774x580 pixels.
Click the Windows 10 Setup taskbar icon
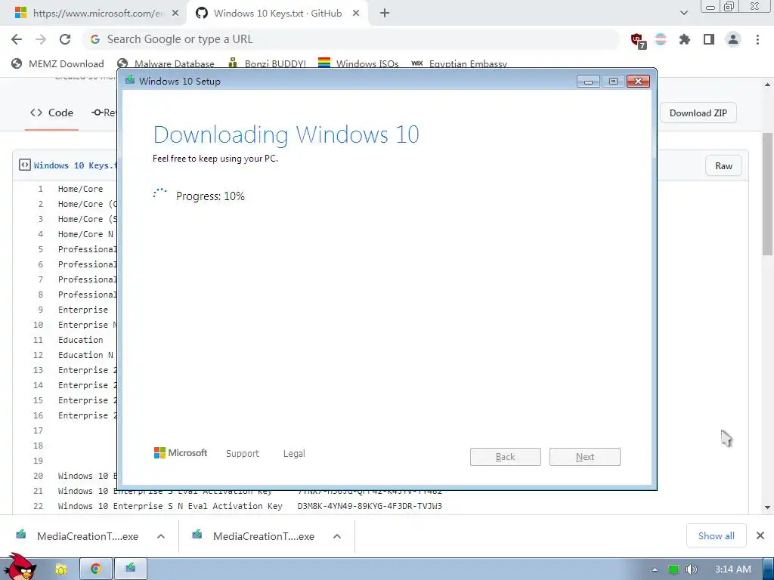click(130, 569)
